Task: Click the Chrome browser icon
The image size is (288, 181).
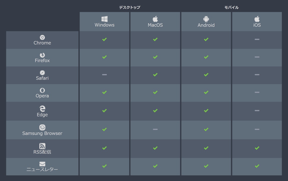Action: click(x=42, y=38)
